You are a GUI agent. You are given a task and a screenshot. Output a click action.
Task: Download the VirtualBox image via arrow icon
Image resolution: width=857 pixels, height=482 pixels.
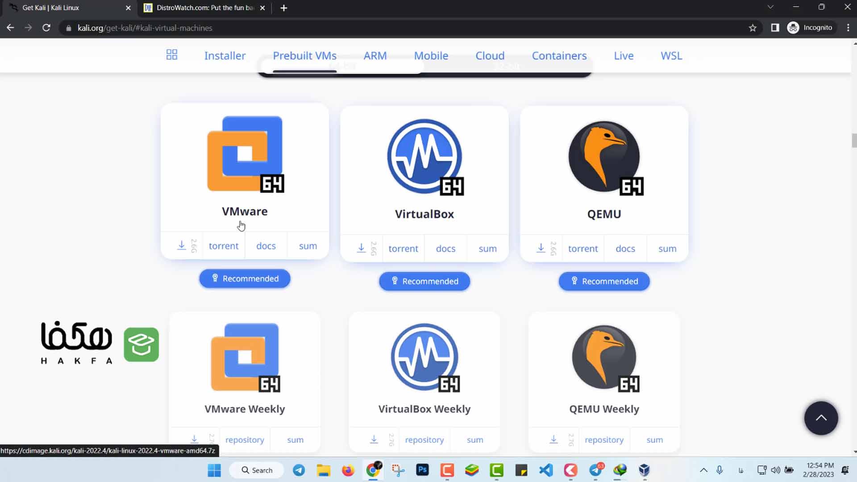coord(362,248)
